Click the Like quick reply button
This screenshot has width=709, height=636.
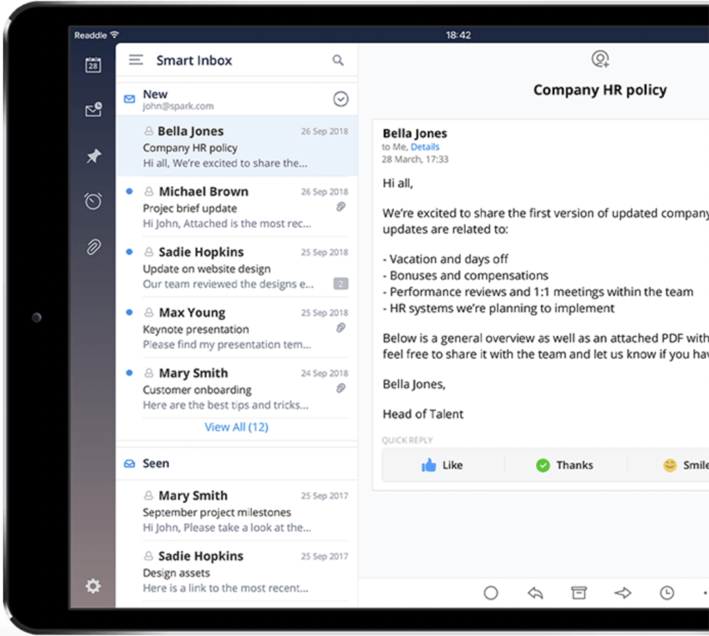(442, 465)
